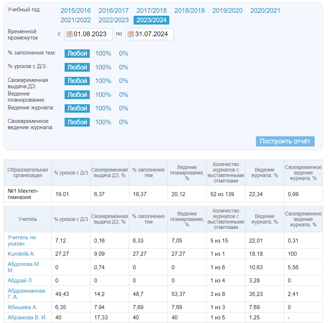Select the 2022/2023 school year
328x323 pixels.
tap(113, 20)
